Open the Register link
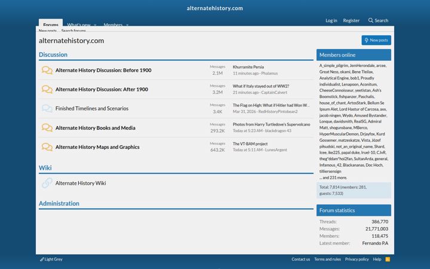The image size is (430, 269). [351, 20]
